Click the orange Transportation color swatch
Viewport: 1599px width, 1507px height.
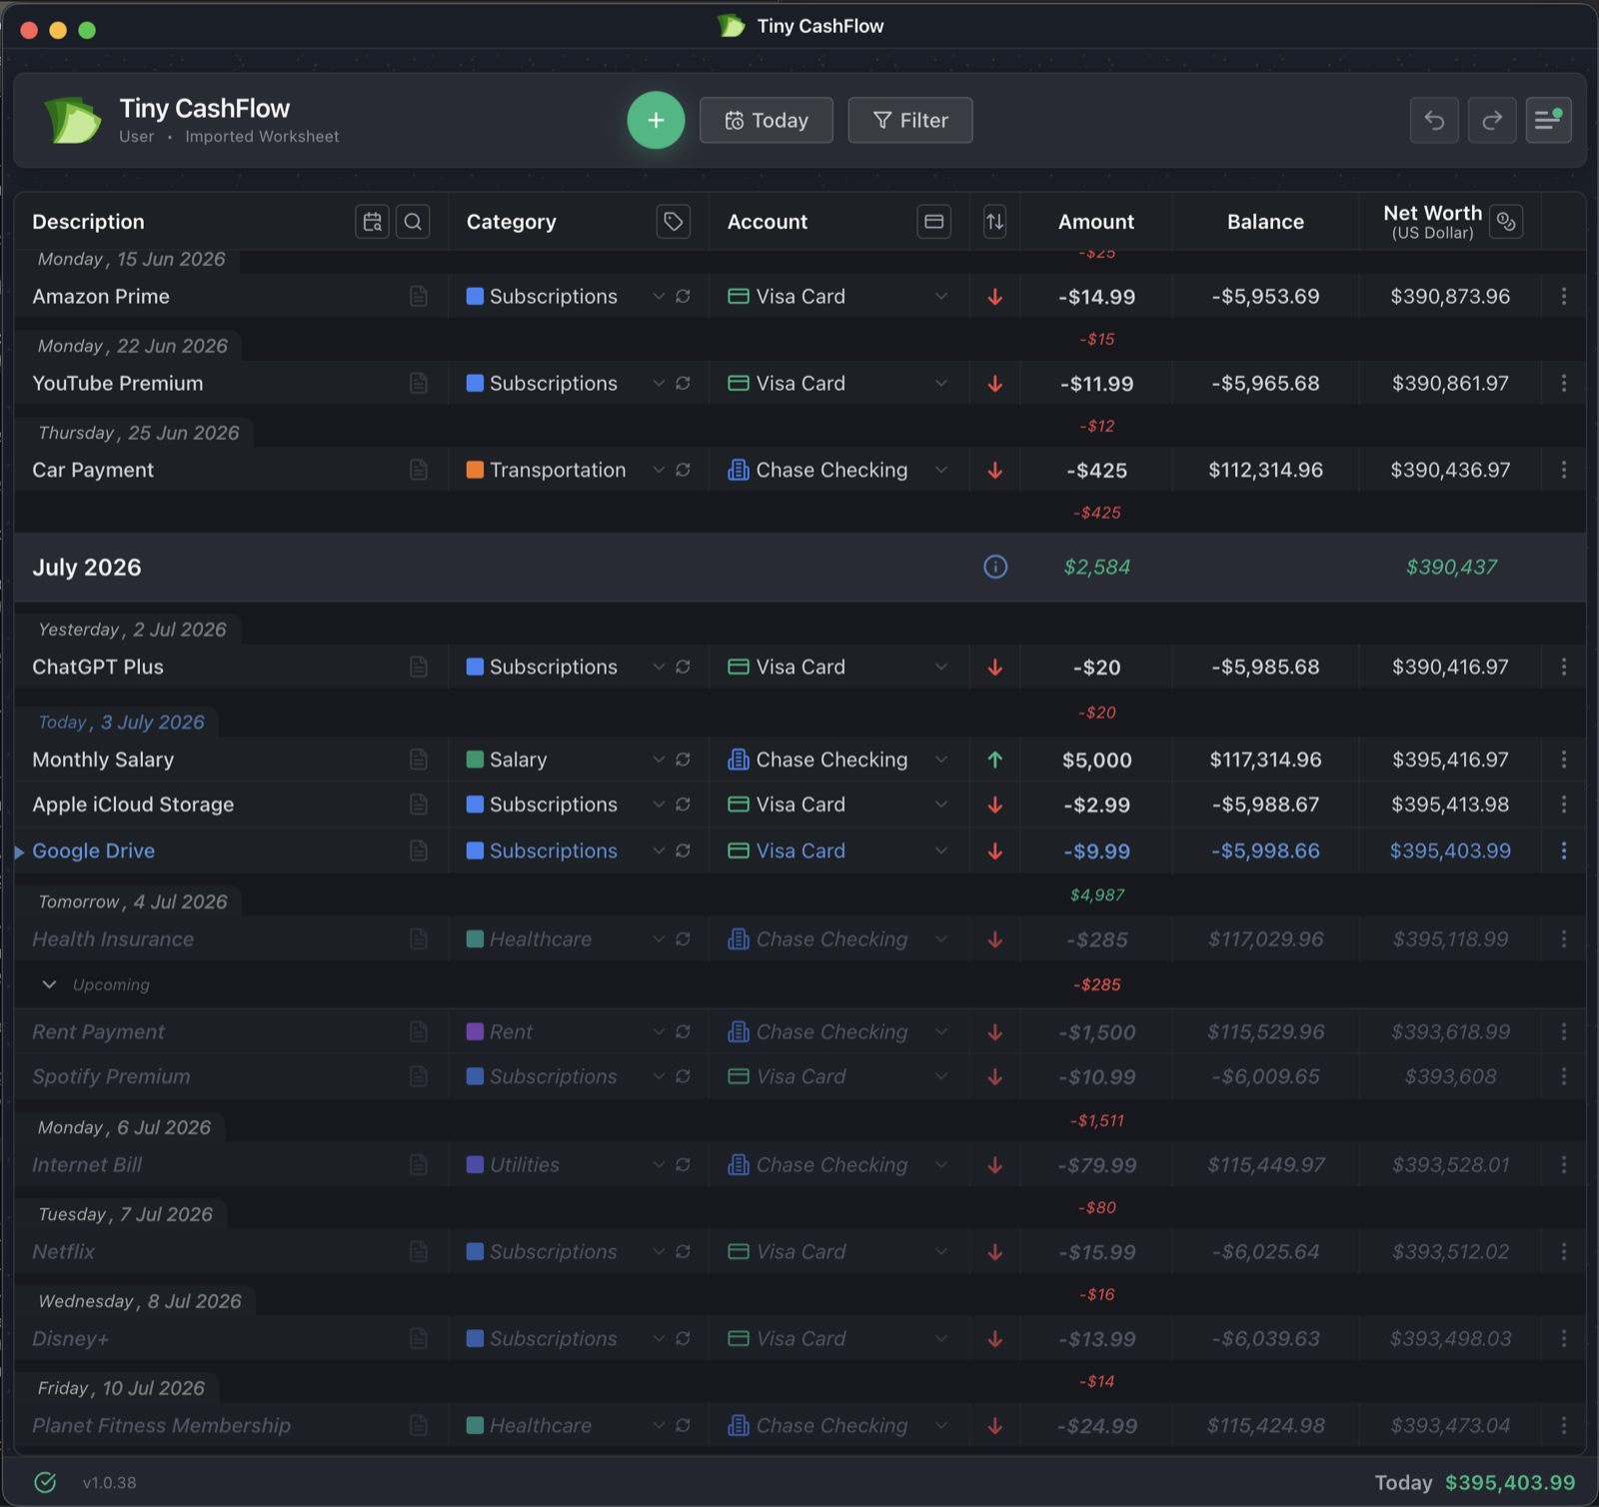click(475, 470)
